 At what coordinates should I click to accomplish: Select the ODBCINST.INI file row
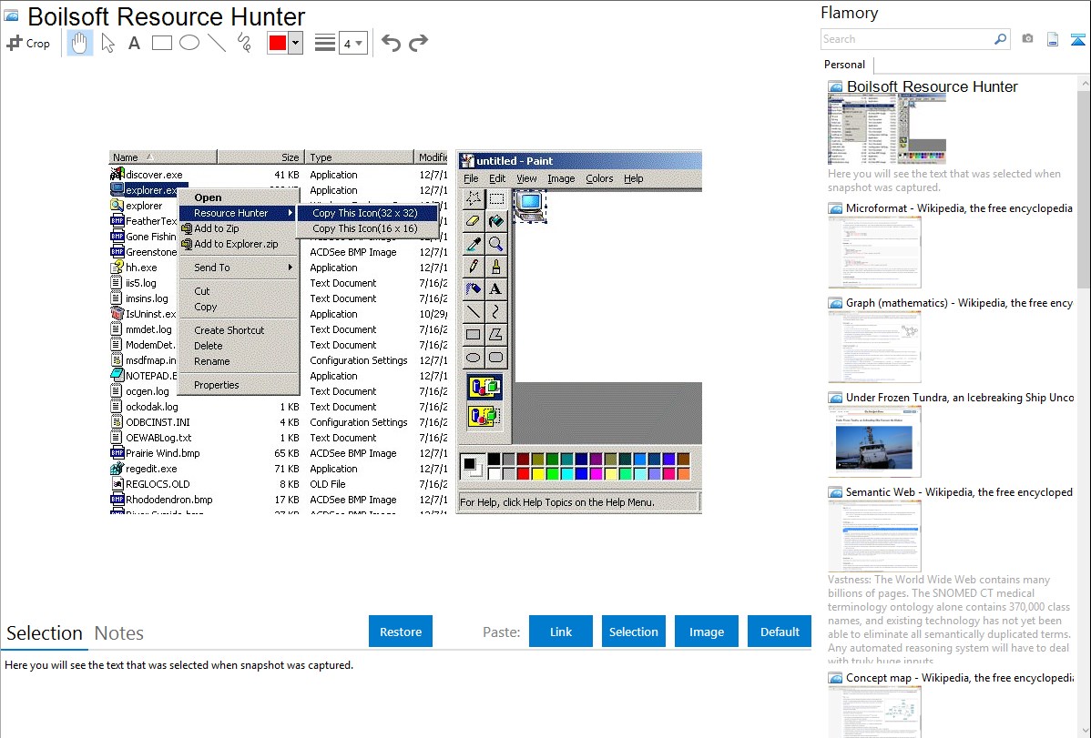(279, 422)
